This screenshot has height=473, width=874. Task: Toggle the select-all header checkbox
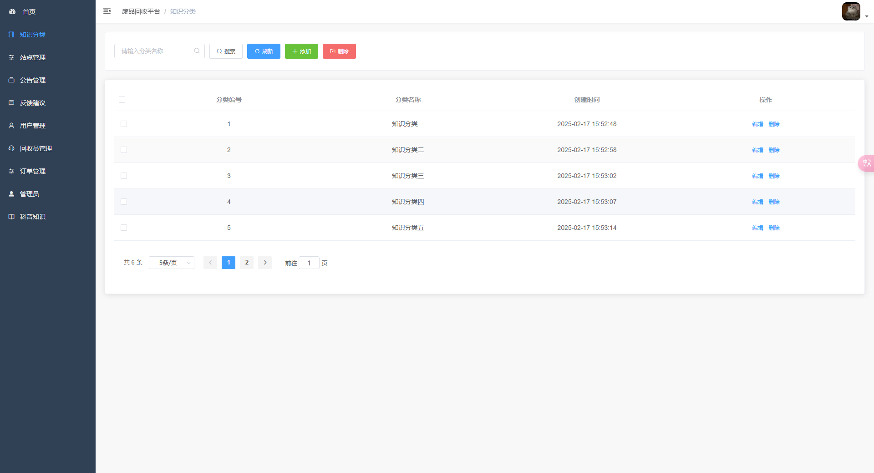tap(122, 100)
